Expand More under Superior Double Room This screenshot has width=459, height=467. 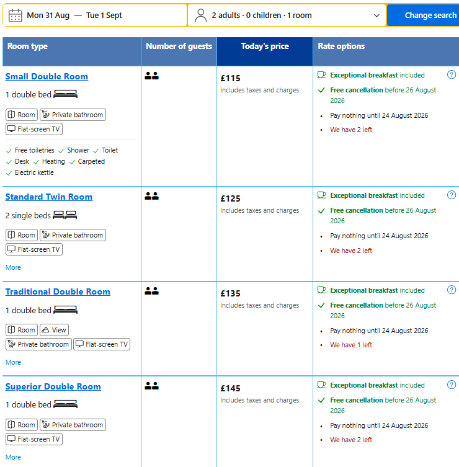pyautogui.click(x=13, y=457)
